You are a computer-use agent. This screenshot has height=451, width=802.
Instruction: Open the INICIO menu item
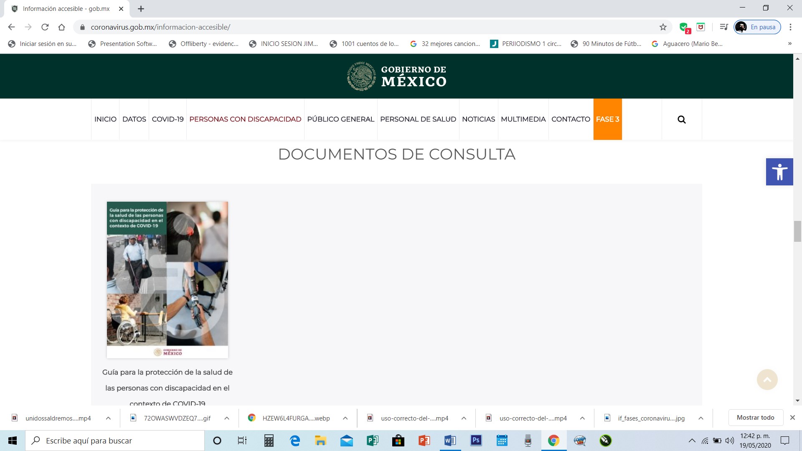(105, 119)
